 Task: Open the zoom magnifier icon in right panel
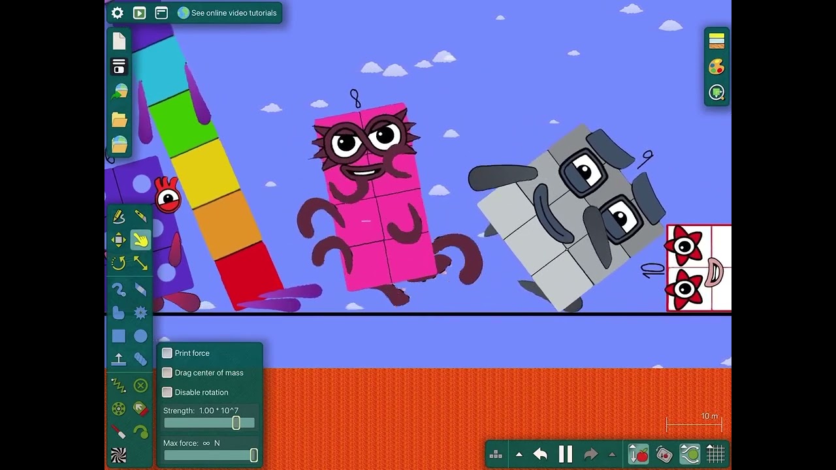click(716, 93)
